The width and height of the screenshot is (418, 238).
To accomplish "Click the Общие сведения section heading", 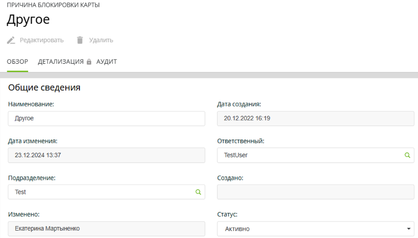I will tap(44, 88).
